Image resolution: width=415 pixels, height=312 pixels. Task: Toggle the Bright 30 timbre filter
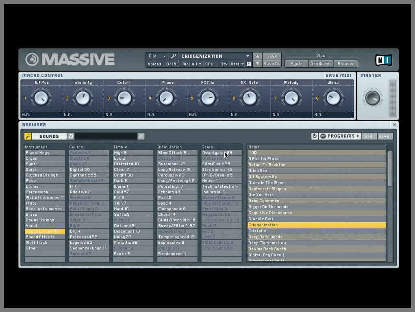tap(133, 175)
